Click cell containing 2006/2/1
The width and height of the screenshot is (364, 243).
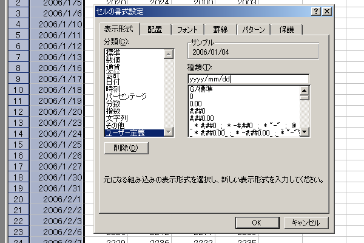click(56, 199)
